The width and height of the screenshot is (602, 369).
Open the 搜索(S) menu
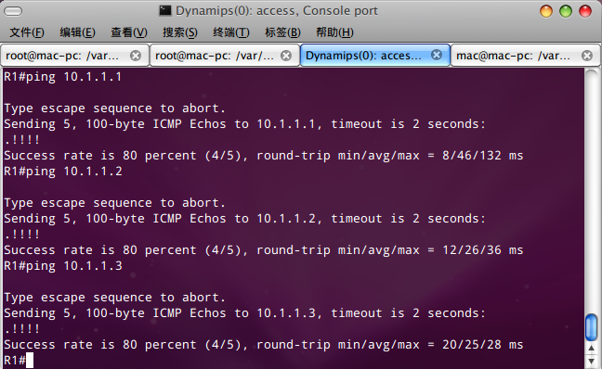pyautogui.click(x=180, y=32)
